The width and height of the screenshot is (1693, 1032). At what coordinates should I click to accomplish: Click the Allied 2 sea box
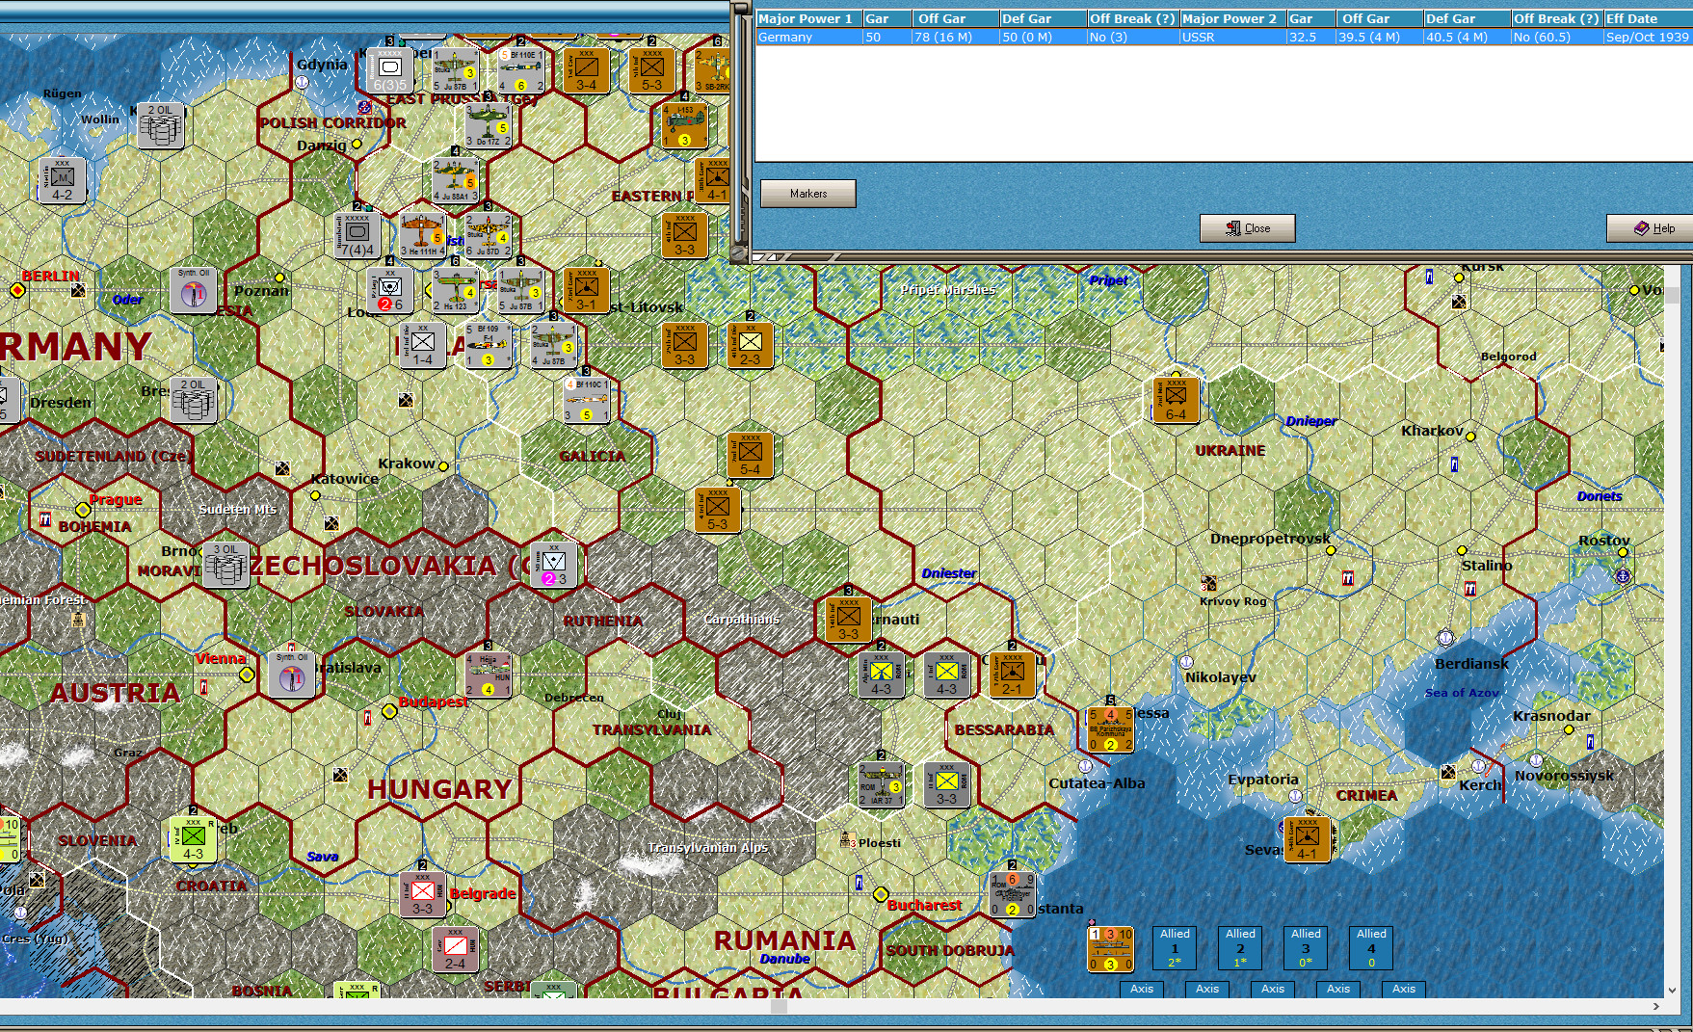click(x=1240, y=948)
